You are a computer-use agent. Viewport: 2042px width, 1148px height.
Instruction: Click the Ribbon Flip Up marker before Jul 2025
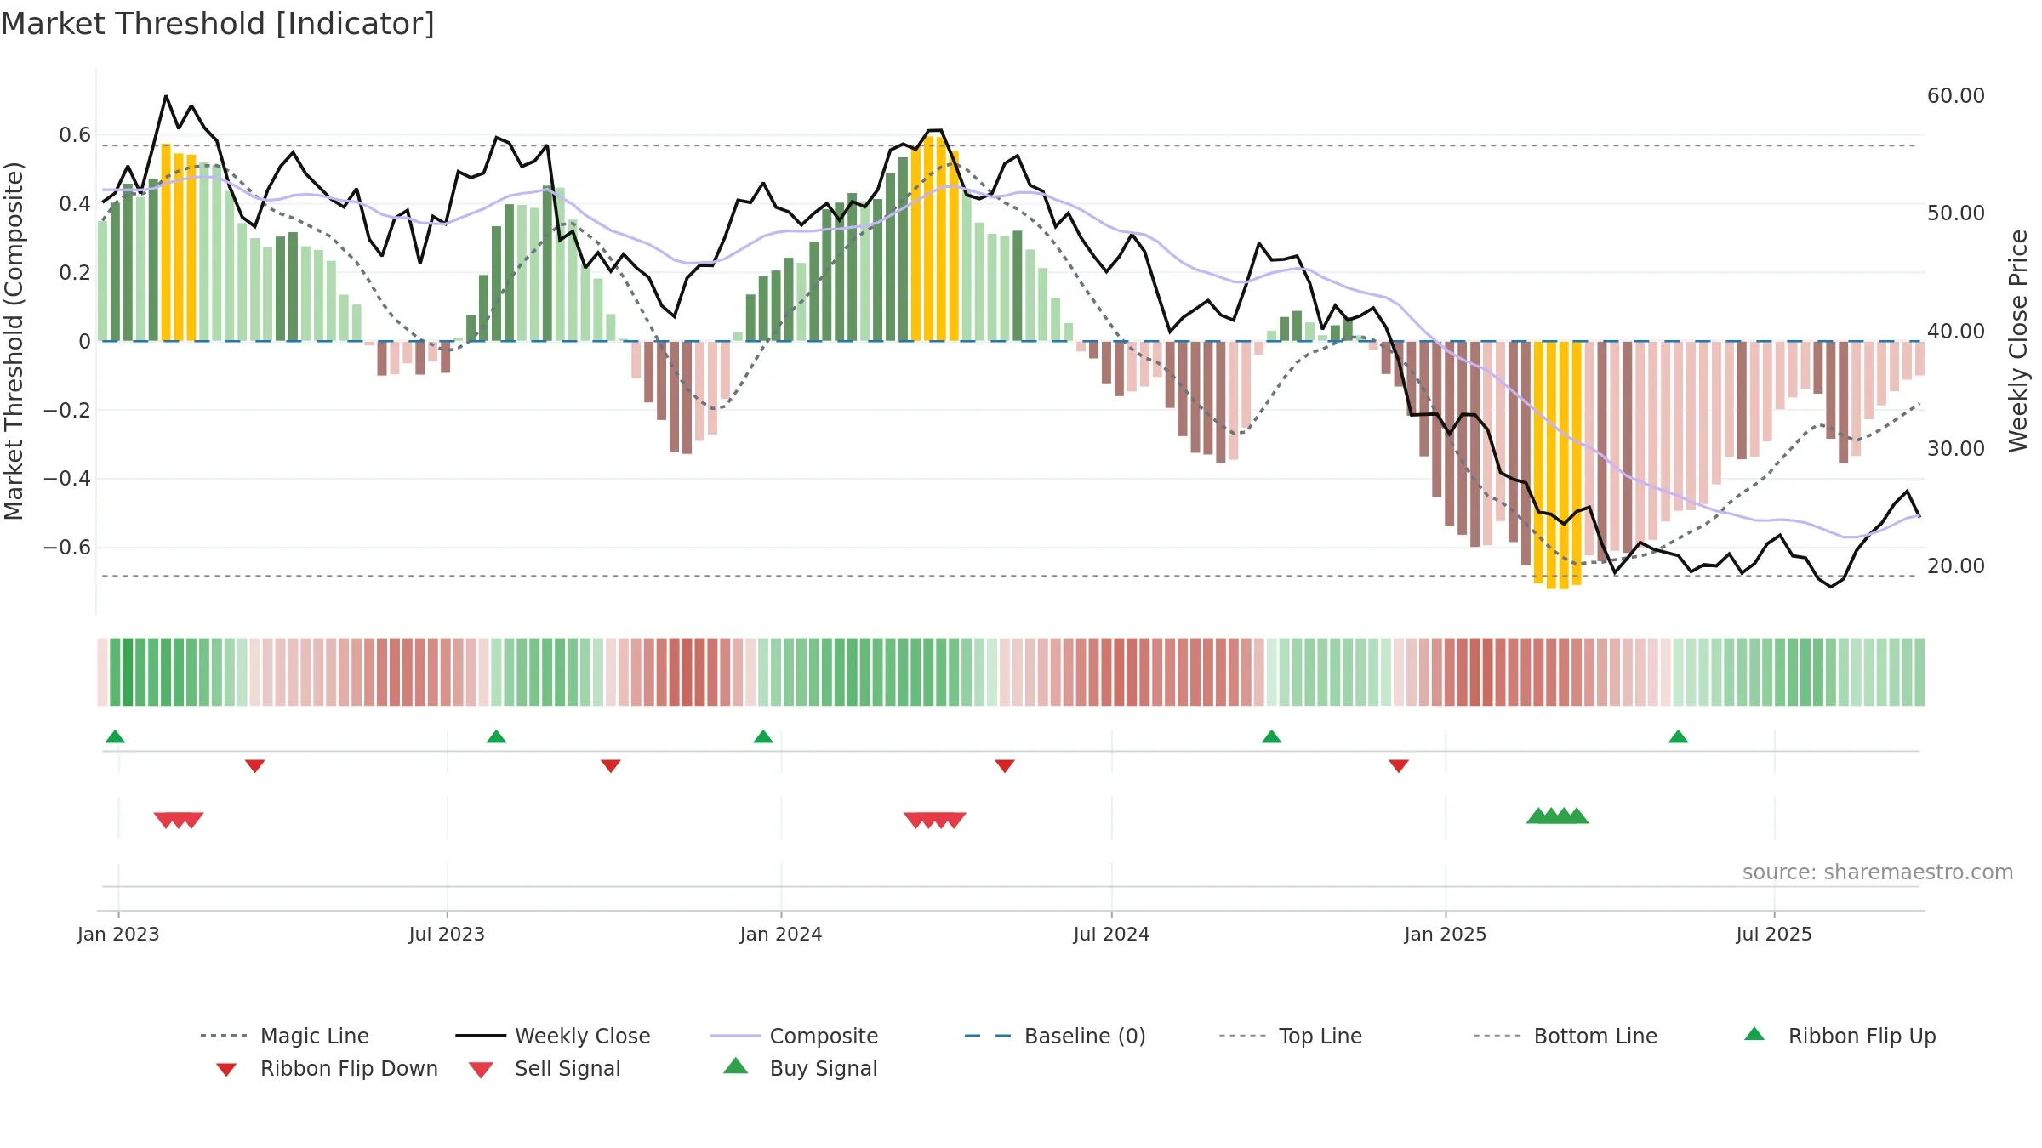(x=1678, y=736)
